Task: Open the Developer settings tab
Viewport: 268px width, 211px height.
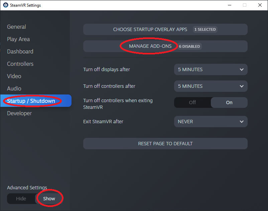Action: [19, 113]
